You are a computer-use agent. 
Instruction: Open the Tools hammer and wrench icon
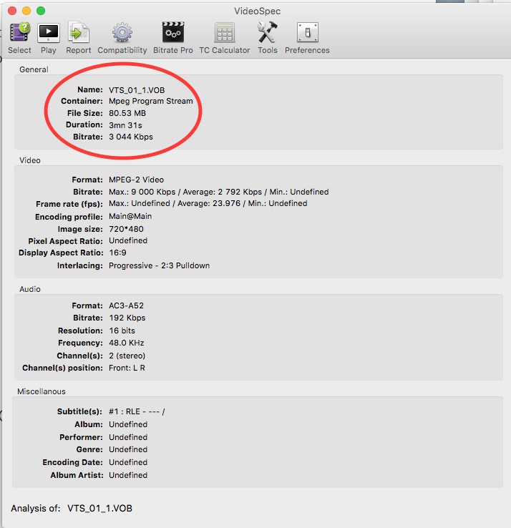(x=268, y=33)
